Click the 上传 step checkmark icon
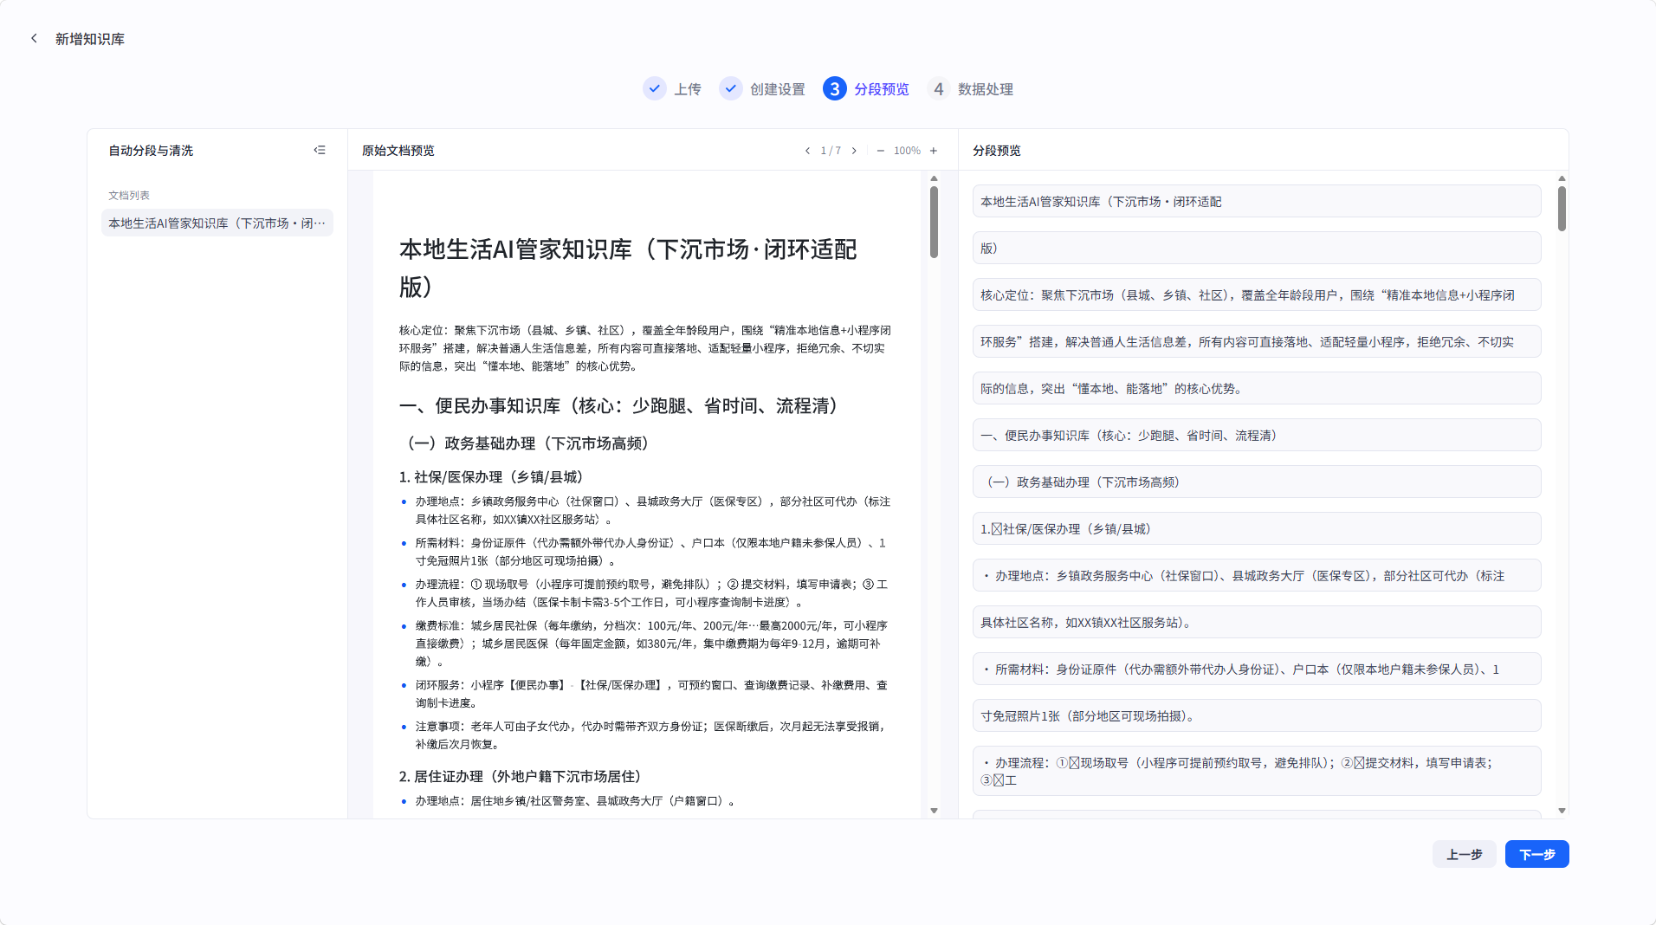Viewport: 1656px width, 925px height. 655,88
